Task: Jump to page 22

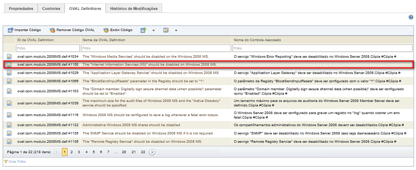Action: (143, 152)
